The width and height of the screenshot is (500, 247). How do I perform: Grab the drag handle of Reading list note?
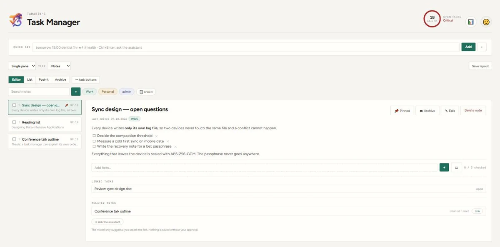pos(19,122)
